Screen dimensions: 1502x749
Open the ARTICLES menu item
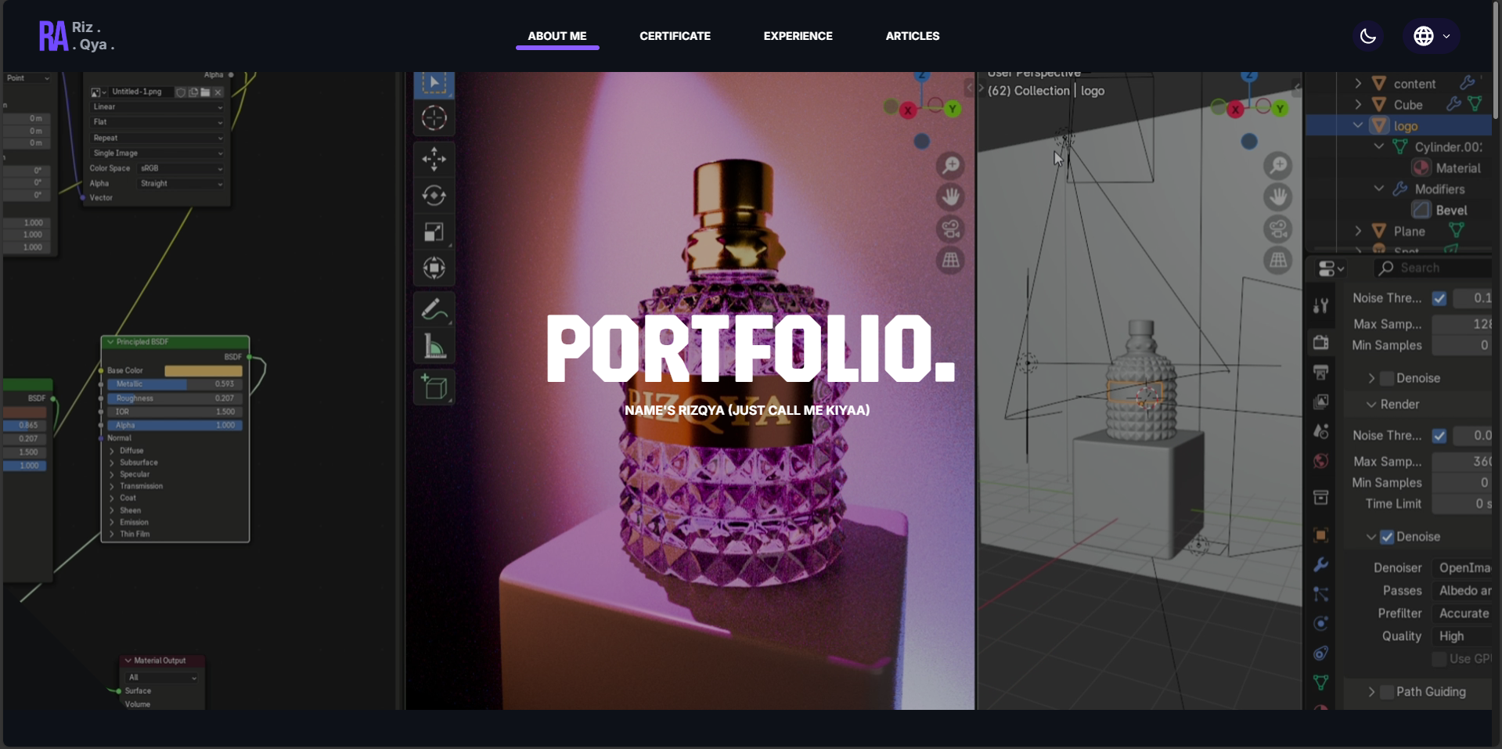click(912, 36)
